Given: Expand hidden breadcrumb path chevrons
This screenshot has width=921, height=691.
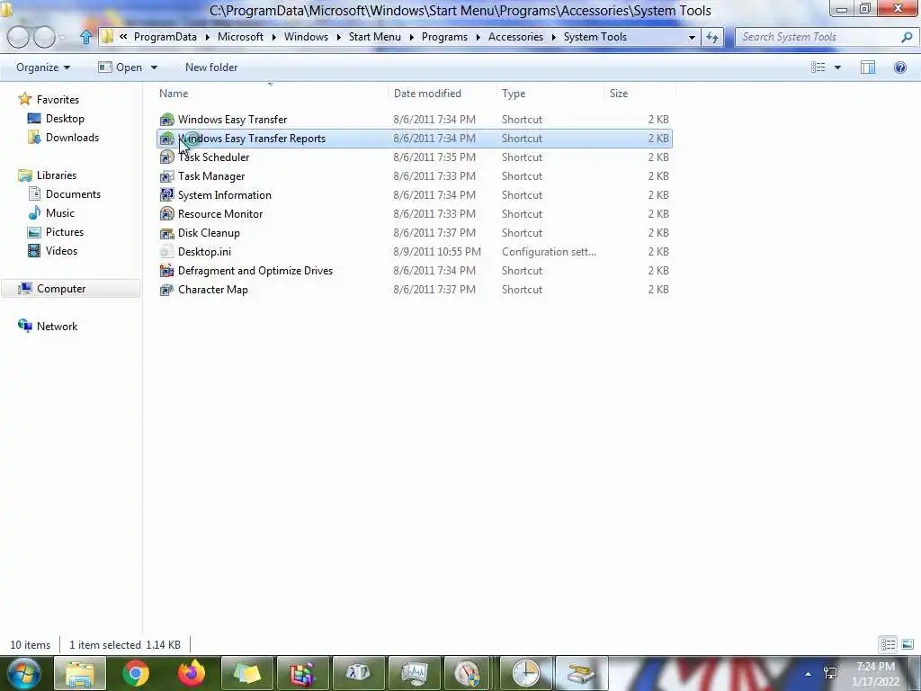Looking at the screenshot, I should (123, 36).
